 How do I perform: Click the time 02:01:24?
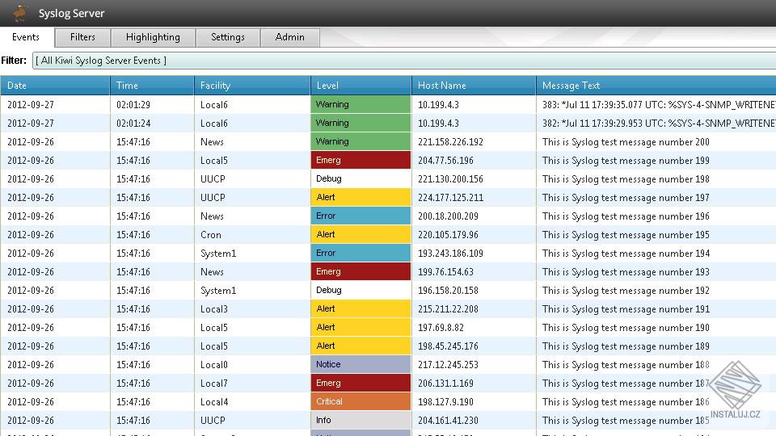click(133, 124)
